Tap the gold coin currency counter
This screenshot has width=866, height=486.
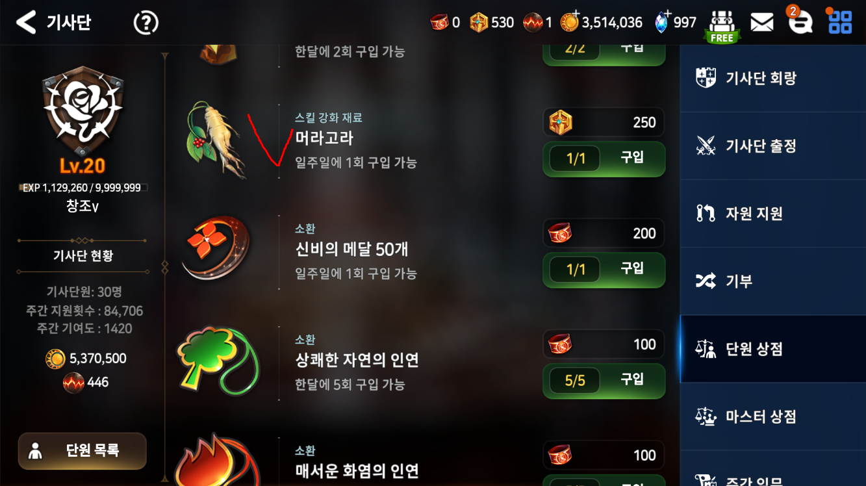click(602, 23)
